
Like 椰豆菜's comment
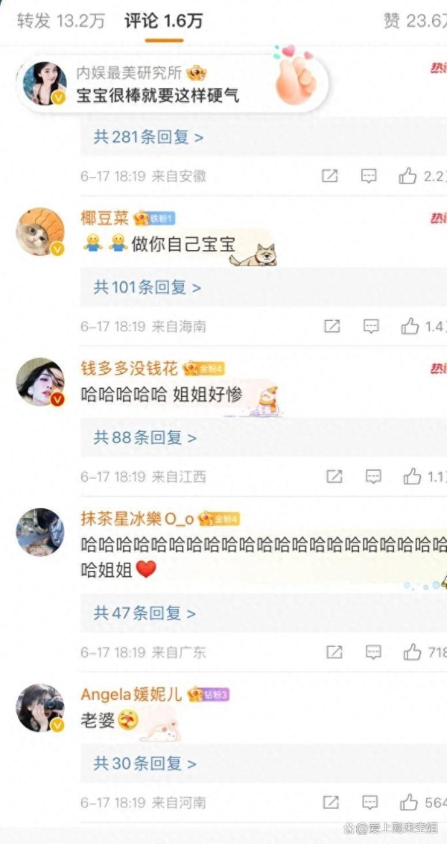pyautogui.click(x=410, y=325)
